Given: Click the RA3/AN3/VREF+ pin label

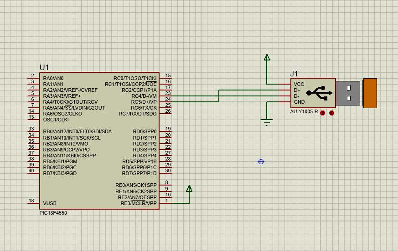Looking at the screenshot, I should click(62, 96).
